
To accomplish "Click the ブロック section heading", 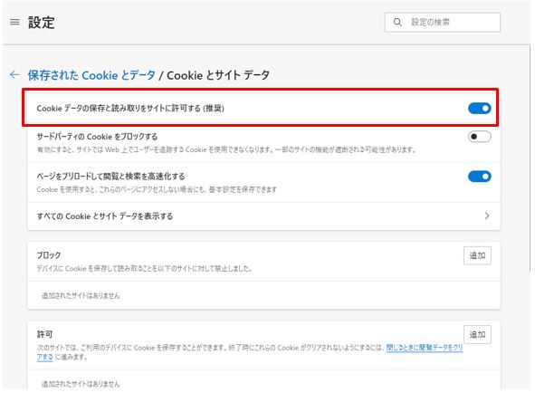I will (x=49, y=255).
